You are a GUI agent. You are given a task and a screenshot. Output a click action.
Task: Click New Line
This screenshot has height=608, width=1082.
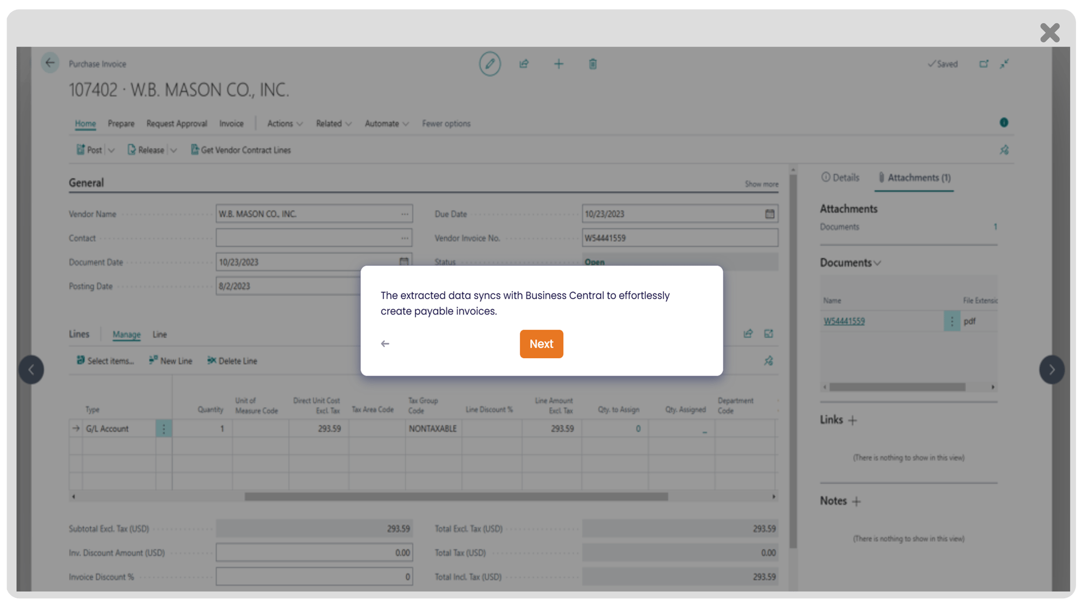170,361
